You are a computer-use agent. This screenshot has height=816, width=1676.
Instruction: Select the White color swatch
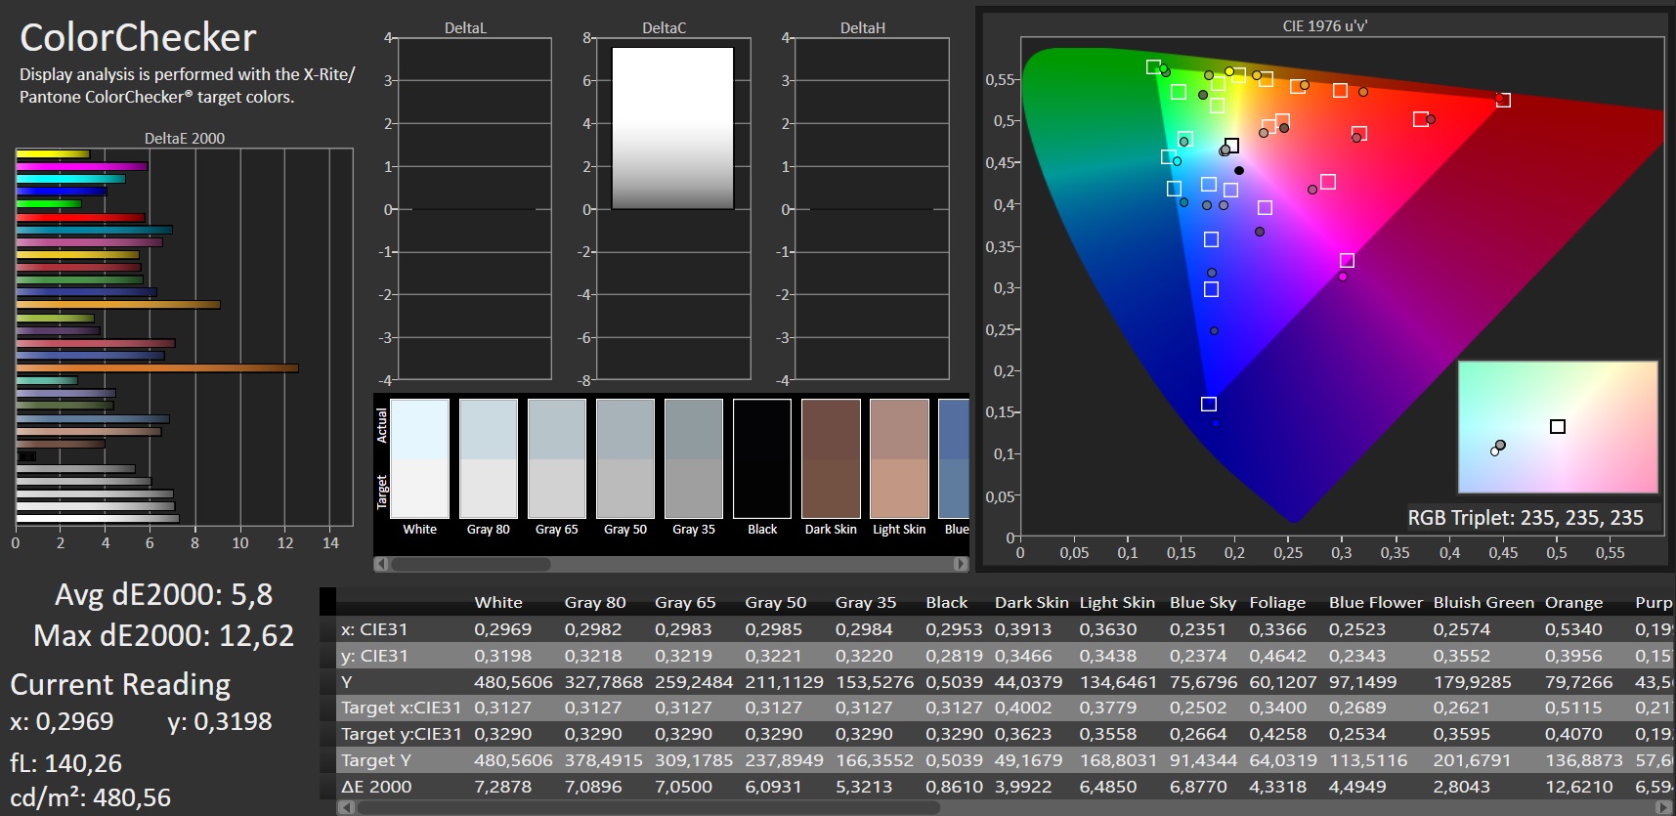(x=419, y=458)
